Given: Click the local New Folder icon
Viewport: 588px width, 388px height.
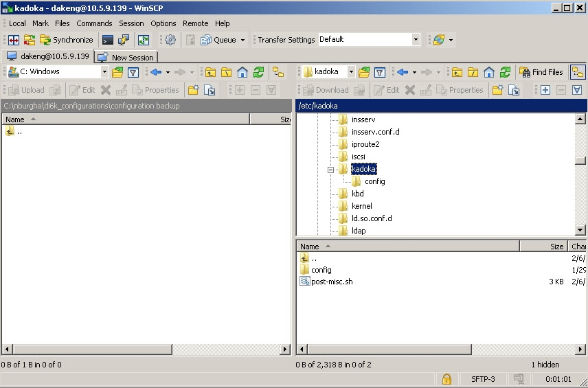Looking at the screenshot, I should coord(193,90).
